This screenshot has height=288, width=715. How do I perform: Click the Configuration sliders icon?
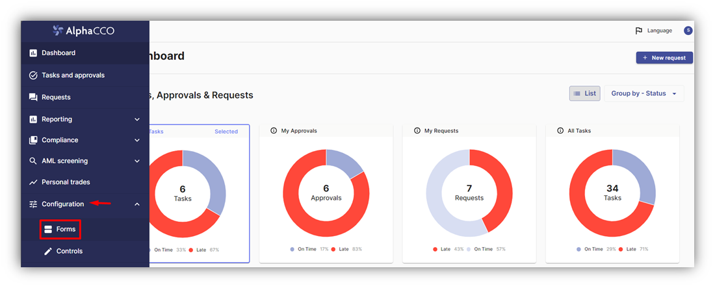33,204
